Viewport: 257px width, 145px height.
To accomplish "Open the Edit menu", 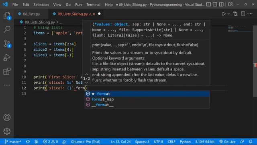I will (x=26, y=4).
